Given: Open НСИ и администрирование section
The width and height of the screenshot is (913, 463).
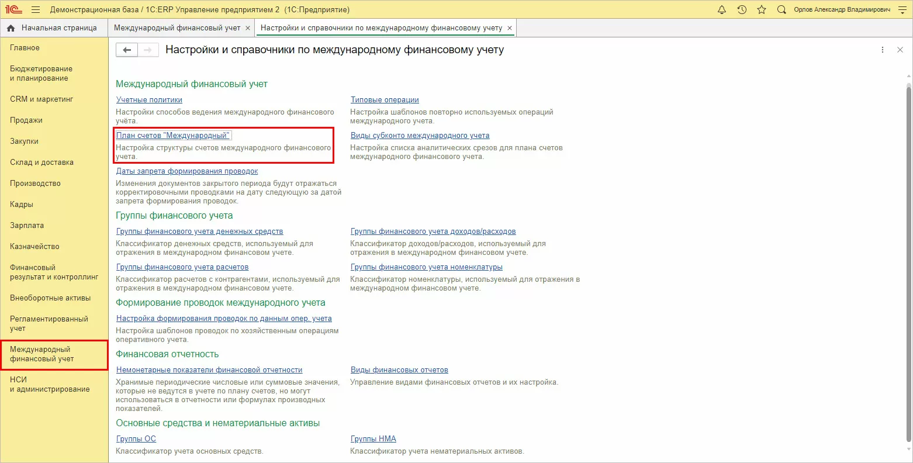Looking at the screenshot, I should click(x=50, y=385).
